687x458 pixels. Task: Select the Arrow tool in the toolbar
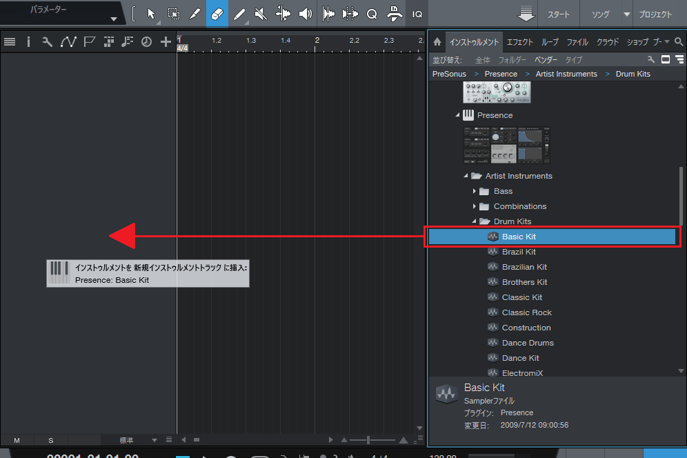click(x=151, y=14)
